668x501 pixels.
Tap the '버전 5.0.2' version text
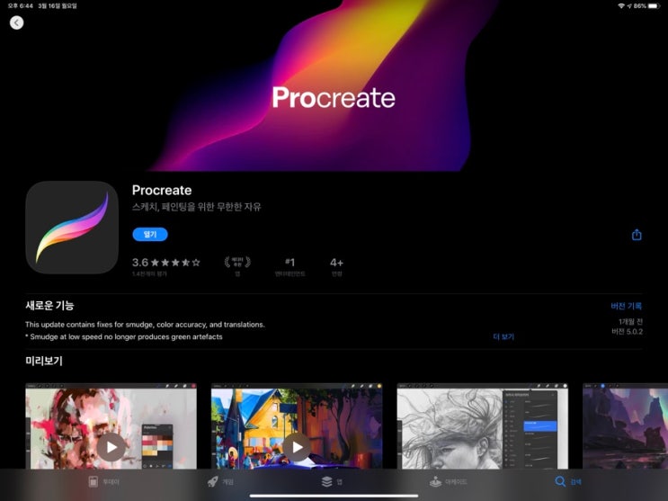(x=628, y=332)
